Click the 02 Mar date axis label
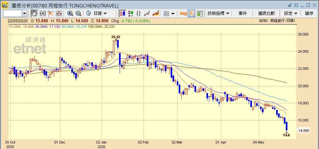The width and height of the screenshot is (319, 149). 177,142
